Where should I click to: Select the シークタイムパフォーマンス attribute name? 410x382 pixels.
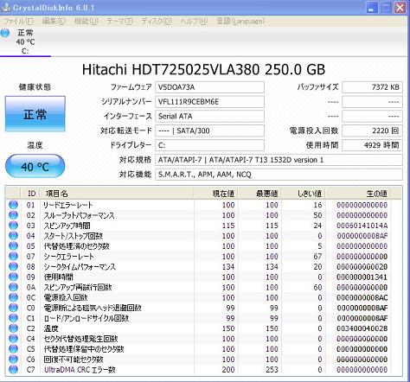click(x=80, y=267)
